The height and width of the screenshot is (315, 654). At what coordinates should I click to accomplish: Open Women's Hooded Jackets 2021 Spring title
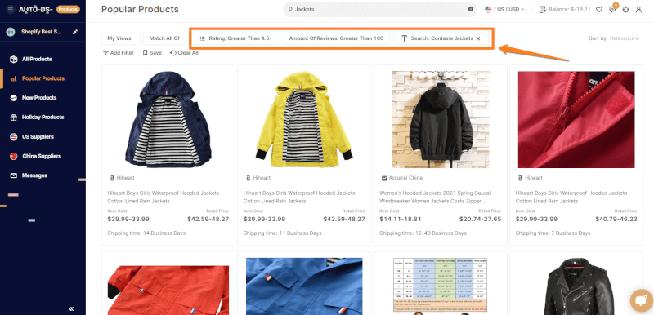[x=435, y=197]
